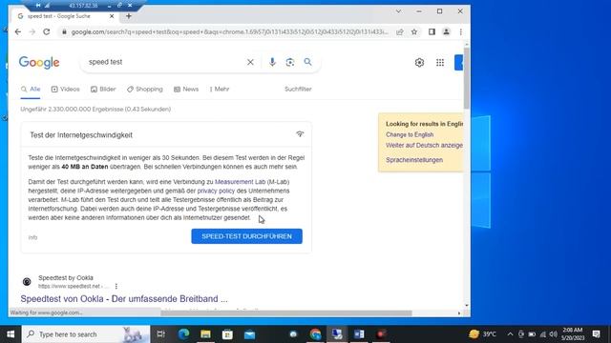Click the address bar URL
Viewport: 611px width, 343px height.
coord(229,31)
